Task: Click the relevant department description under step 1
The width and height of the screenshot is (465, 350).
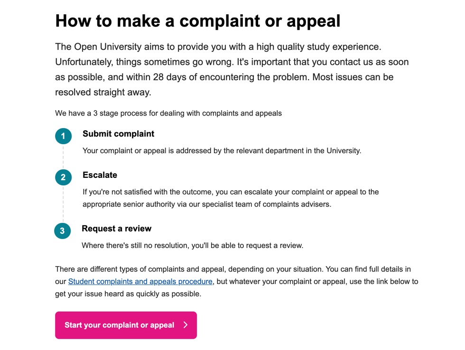Action: coord(222,151)
